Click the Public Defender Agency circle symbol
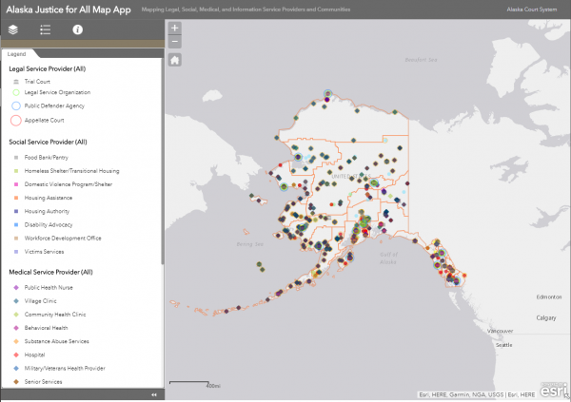571x402 pixels. (x=15, y=106)
